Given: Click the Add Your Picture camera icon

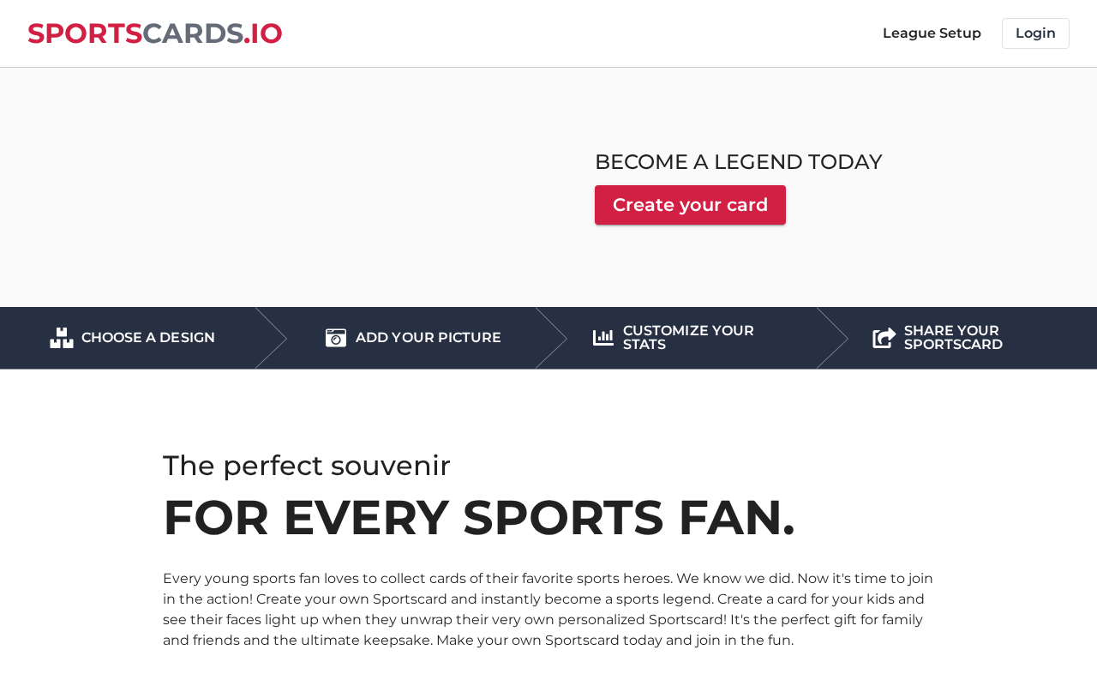Looking at the screenshot, I should [336, 338].
